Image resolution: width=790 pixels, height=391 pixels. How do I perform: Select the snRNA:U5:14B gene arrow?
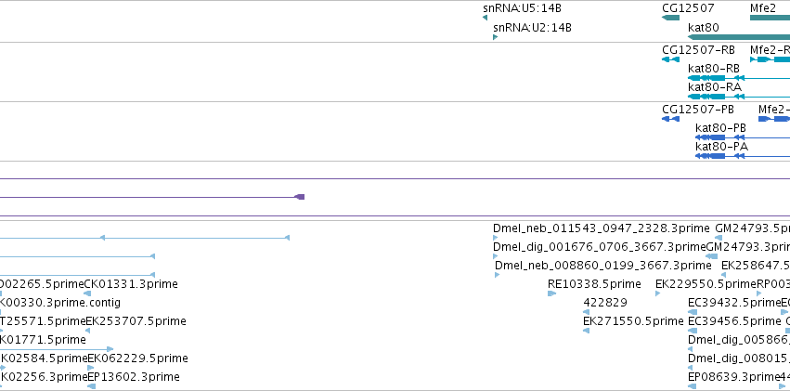click(485, 18)
